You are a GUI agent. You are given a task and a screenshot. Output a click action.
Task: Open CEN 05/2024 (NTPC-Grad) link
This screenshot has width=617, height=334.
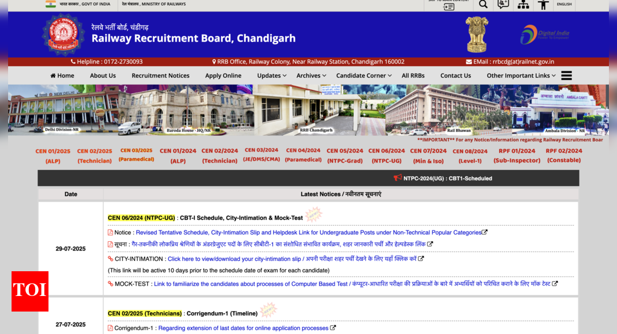(345, 155)
